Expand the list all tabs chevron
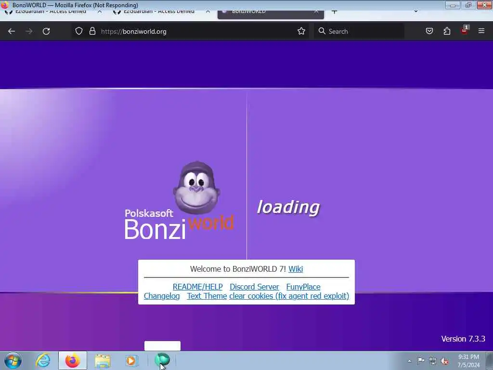The image size is (493, 370). click(415, 12)
